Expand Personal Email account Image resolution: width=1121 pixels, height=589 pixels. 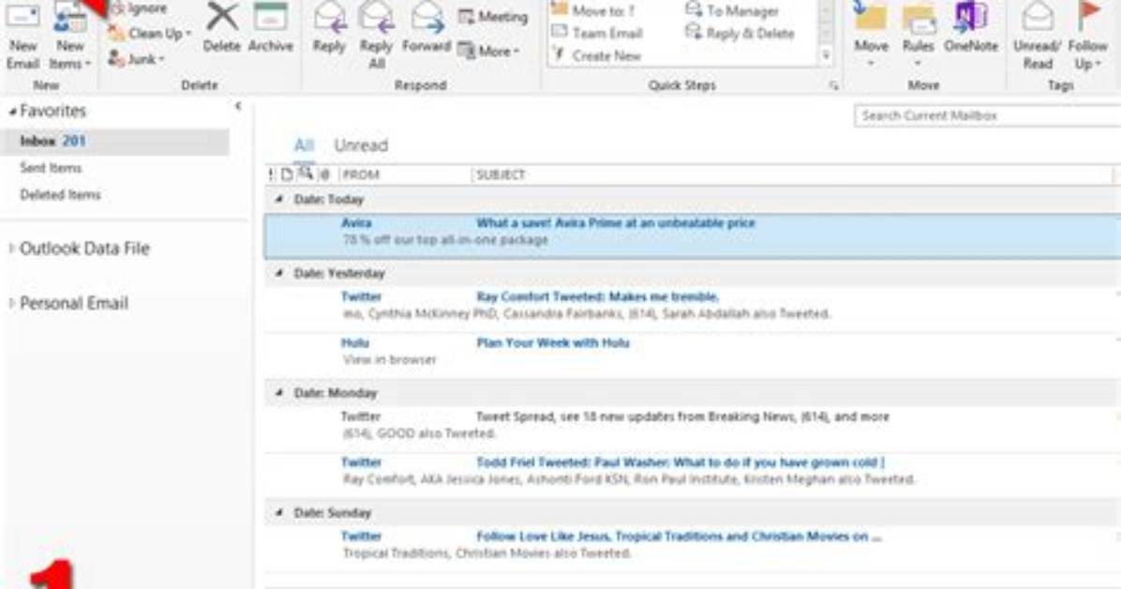(x=11, y=304)
